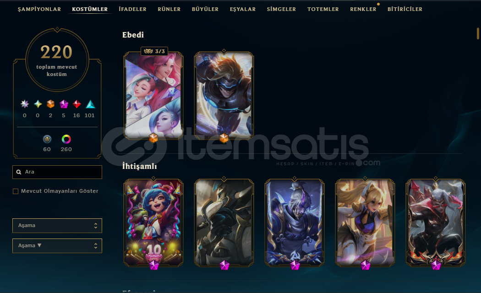
Task: Click the magenta Epic tier gem icon
Action: (64, 104)
